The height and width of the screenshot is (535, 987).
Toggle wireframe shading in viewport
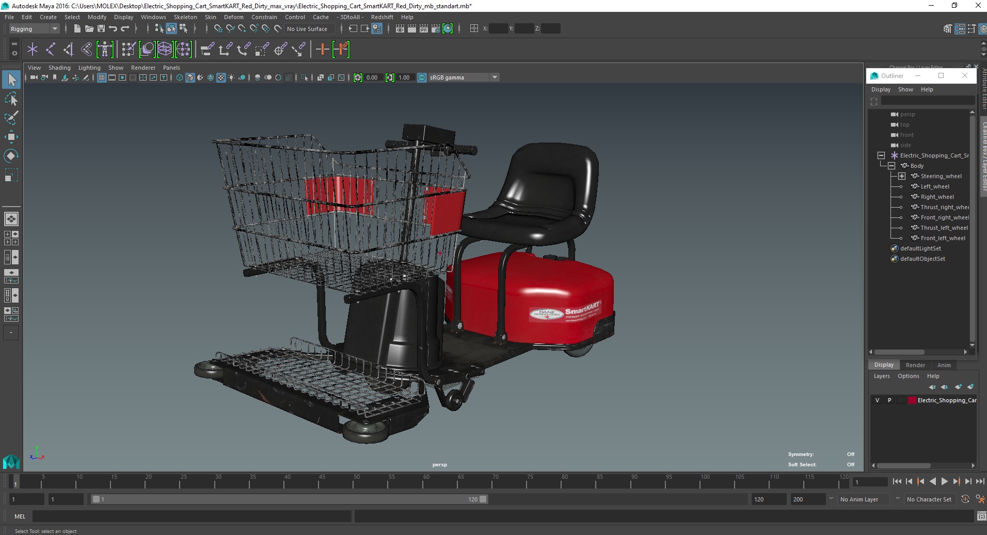point(180,77)
